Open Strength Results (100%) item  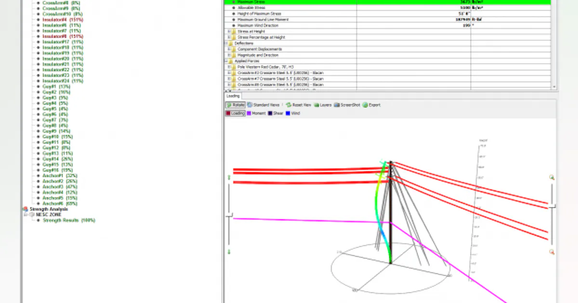[69, 220]
